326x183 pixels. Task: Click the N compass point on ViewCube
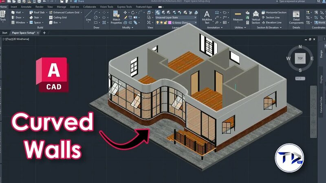[300, 47]
